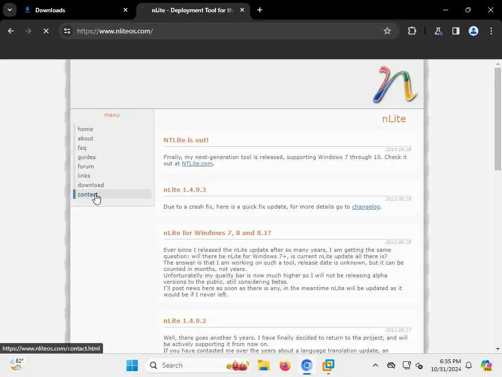Click the page vertical scrollbar thumb
This screenshot has width=502, height=377.
pyautogui.click(x=498, y=119)
